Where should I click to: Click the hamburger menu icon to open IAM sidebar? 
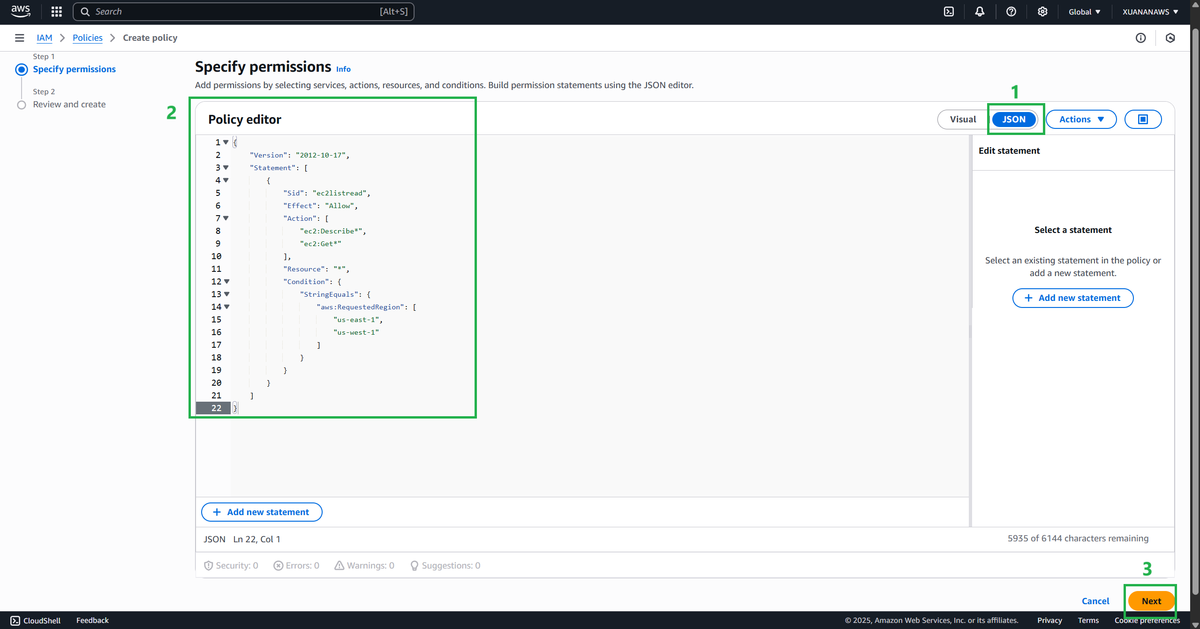19,37
